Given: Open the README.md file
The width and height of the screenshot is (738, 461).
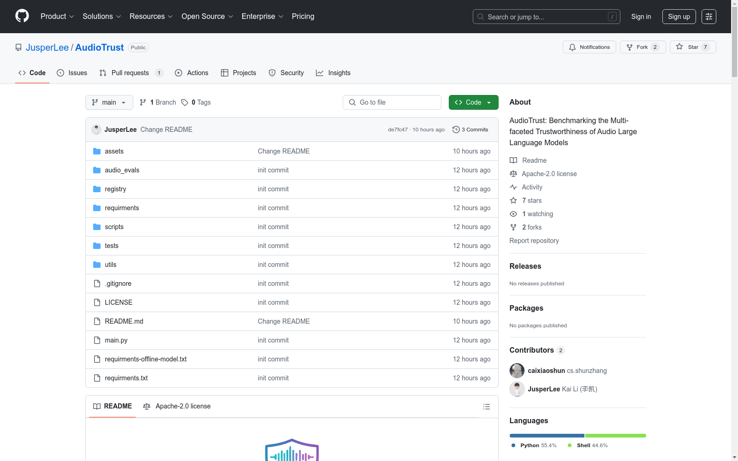Looking at the screenshot, I should pyautogui.click(x=124, y=321).
